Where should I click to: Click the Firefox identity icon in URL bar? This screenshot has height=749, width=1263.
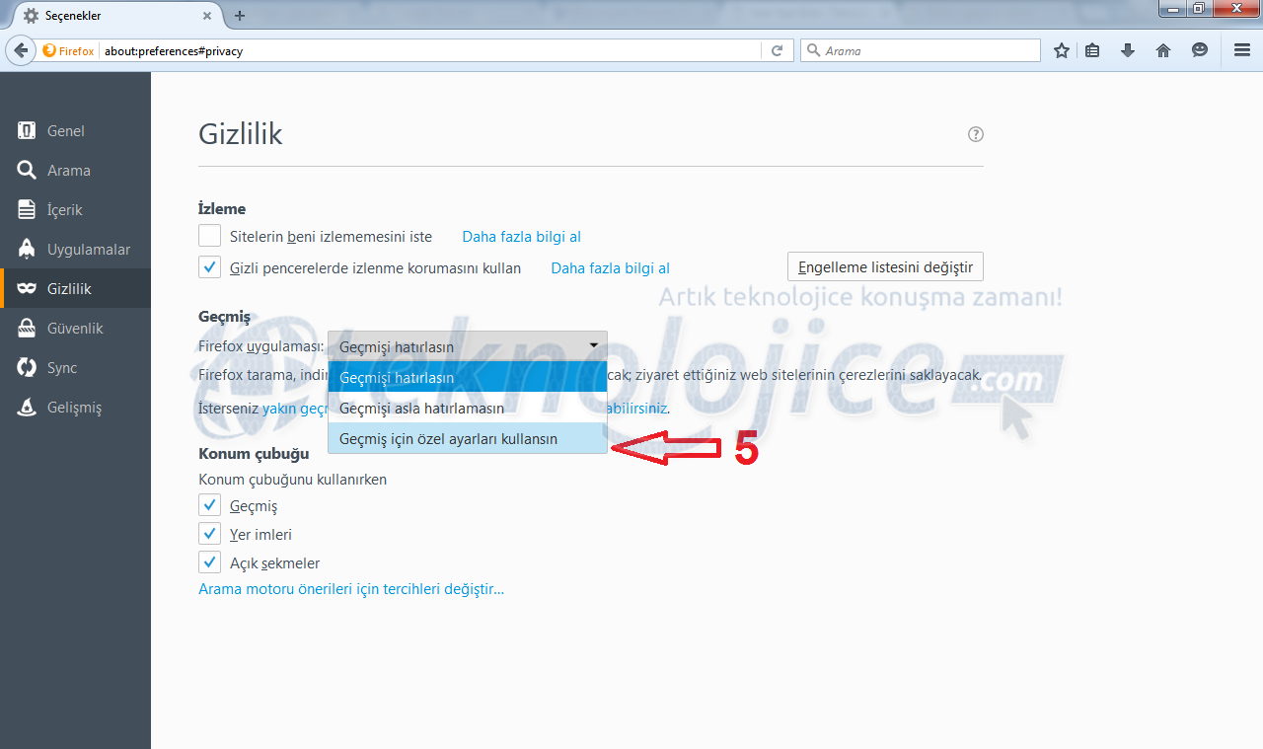point(68,50)
